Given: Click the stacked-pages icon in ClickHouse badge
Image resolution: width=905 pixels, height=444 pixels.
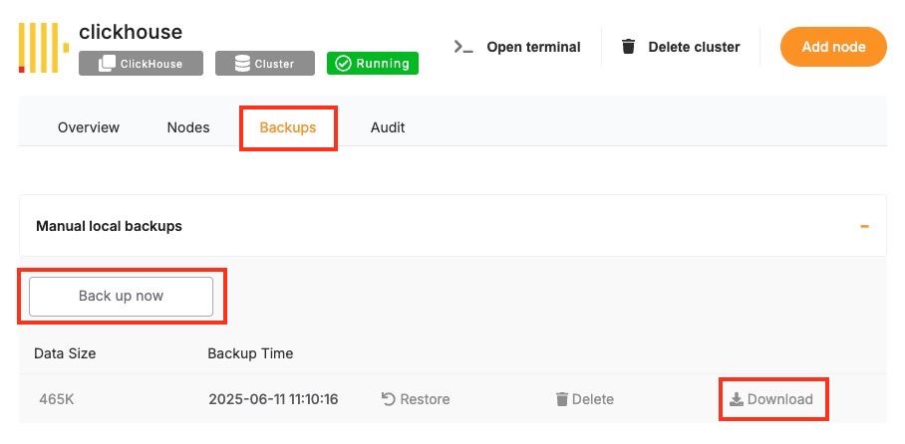Looking at the screenshot, I should (107, 64).
